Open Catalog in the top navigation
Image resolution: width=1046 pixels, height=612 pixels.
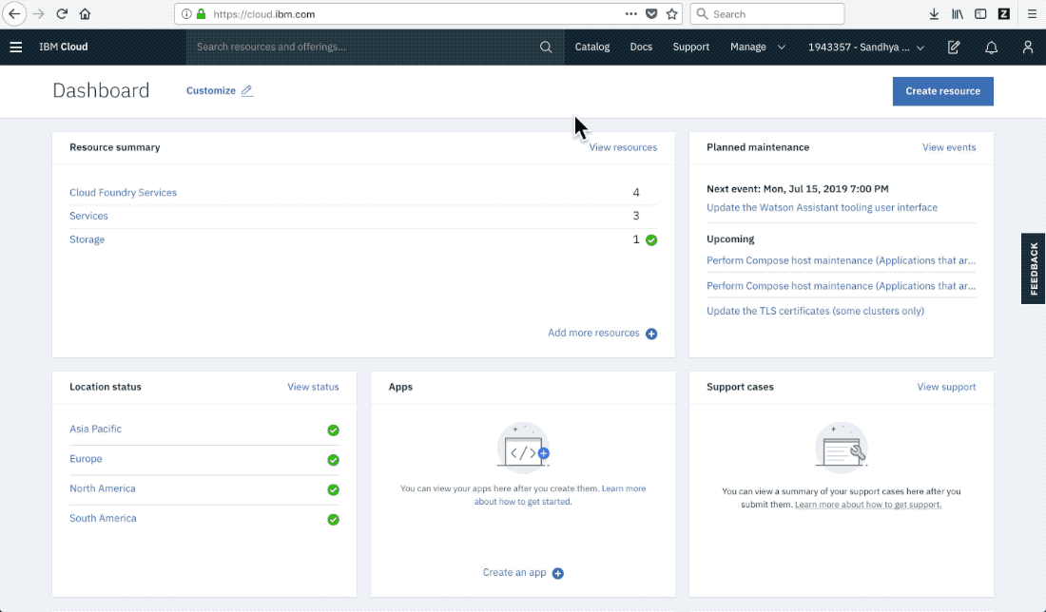(x=592, y=47)
